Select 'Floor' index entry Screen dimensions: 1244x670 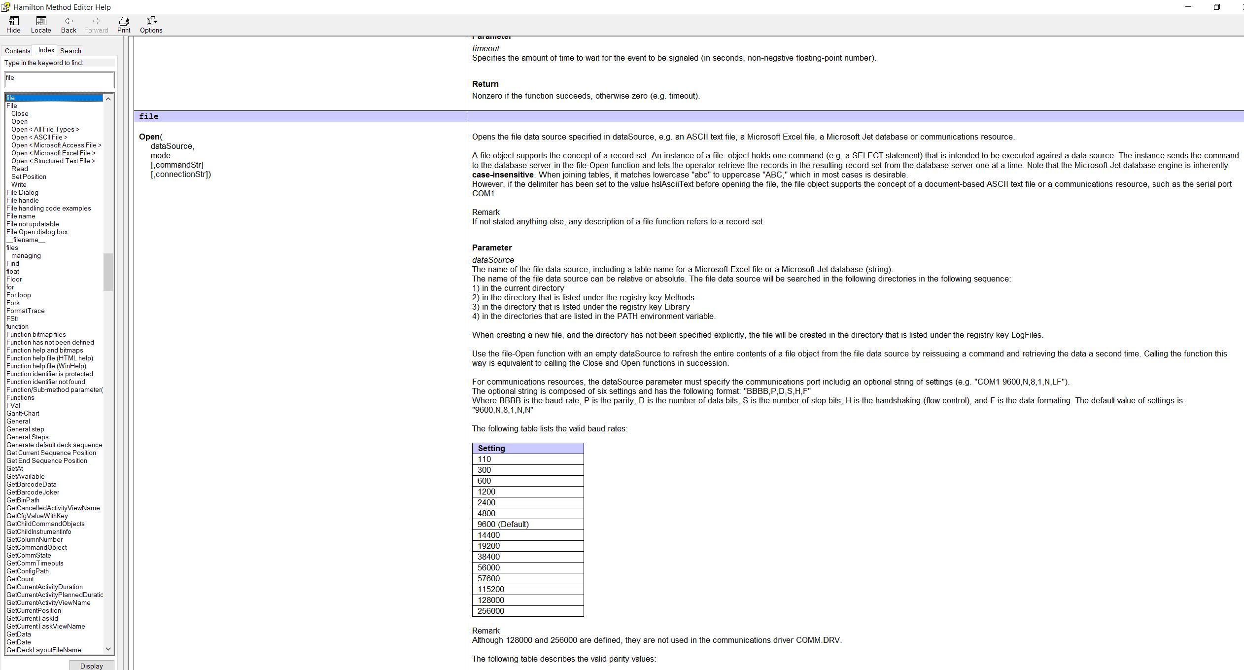click(x=14, y=279)
